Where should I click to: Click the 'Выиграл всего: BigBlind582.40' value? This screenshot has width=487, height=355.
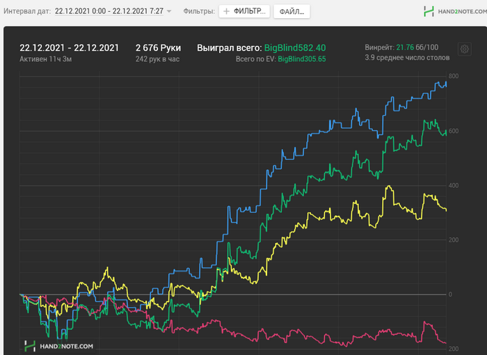coord(261,48)
